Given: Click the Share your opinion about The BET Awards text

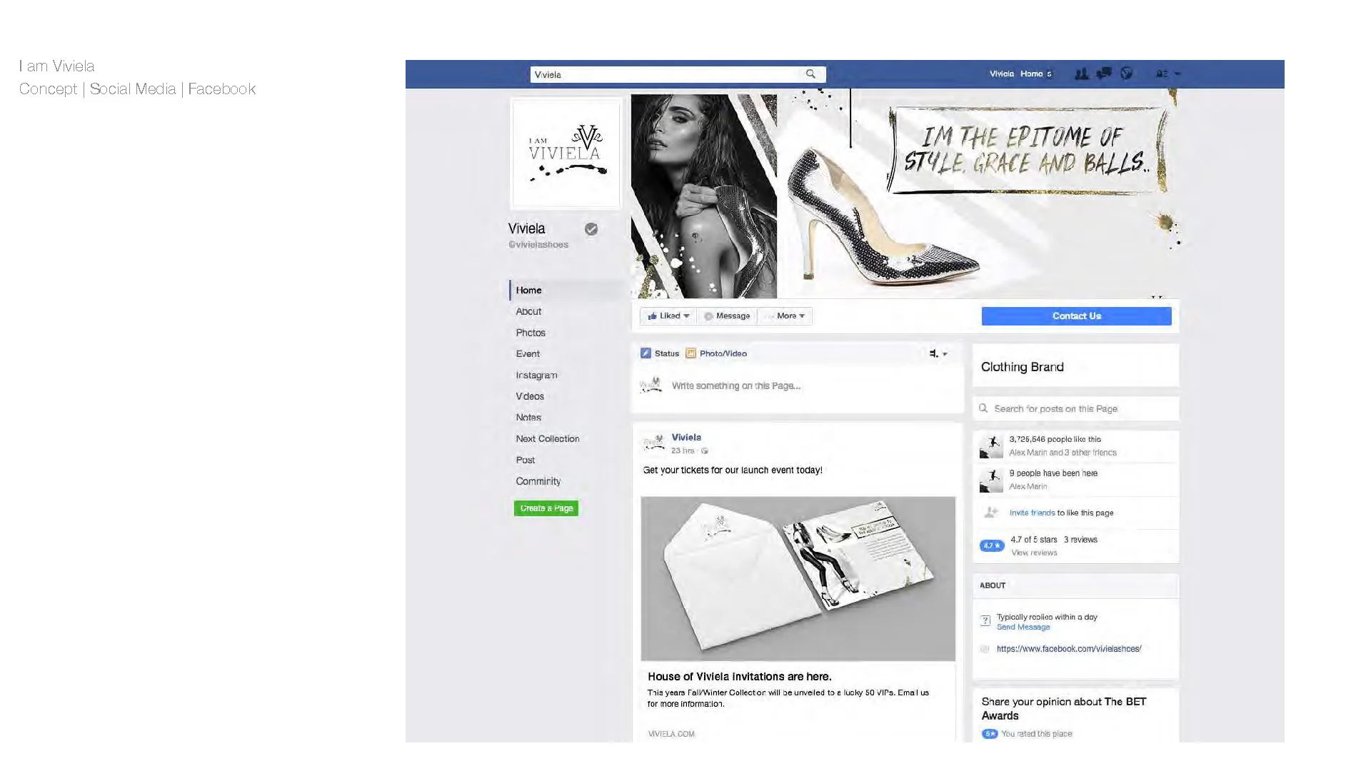Looking at the screenshot, I should 1064,709.
